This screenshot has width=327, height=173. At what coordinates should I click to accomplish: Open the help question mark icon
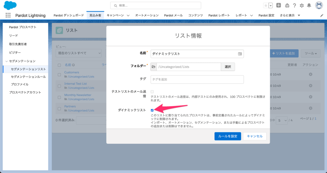pyautogui.click(x=294, y=6)
